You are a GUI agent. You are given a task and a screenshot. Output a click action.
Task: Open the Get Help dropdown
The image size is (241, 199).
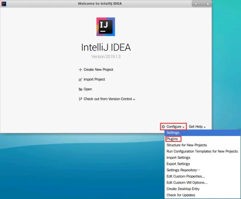[x=197, y=127]
